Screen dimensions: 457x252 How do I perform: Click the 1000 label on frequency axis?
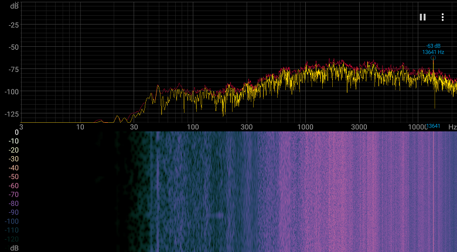(x=305, y=127)
